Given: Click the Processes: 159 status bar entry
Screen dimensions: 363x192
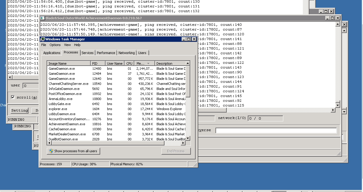Looking at the screenshot, I should coord(55,164).
